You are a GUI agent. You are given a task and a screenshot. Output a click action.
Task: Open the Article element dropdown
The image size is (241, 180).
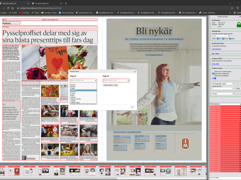pos(223,88)
